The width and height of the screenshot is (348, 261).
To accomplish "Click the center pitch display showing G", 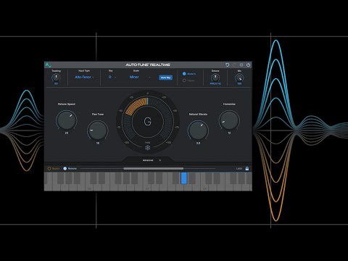I will pos(147,122).
